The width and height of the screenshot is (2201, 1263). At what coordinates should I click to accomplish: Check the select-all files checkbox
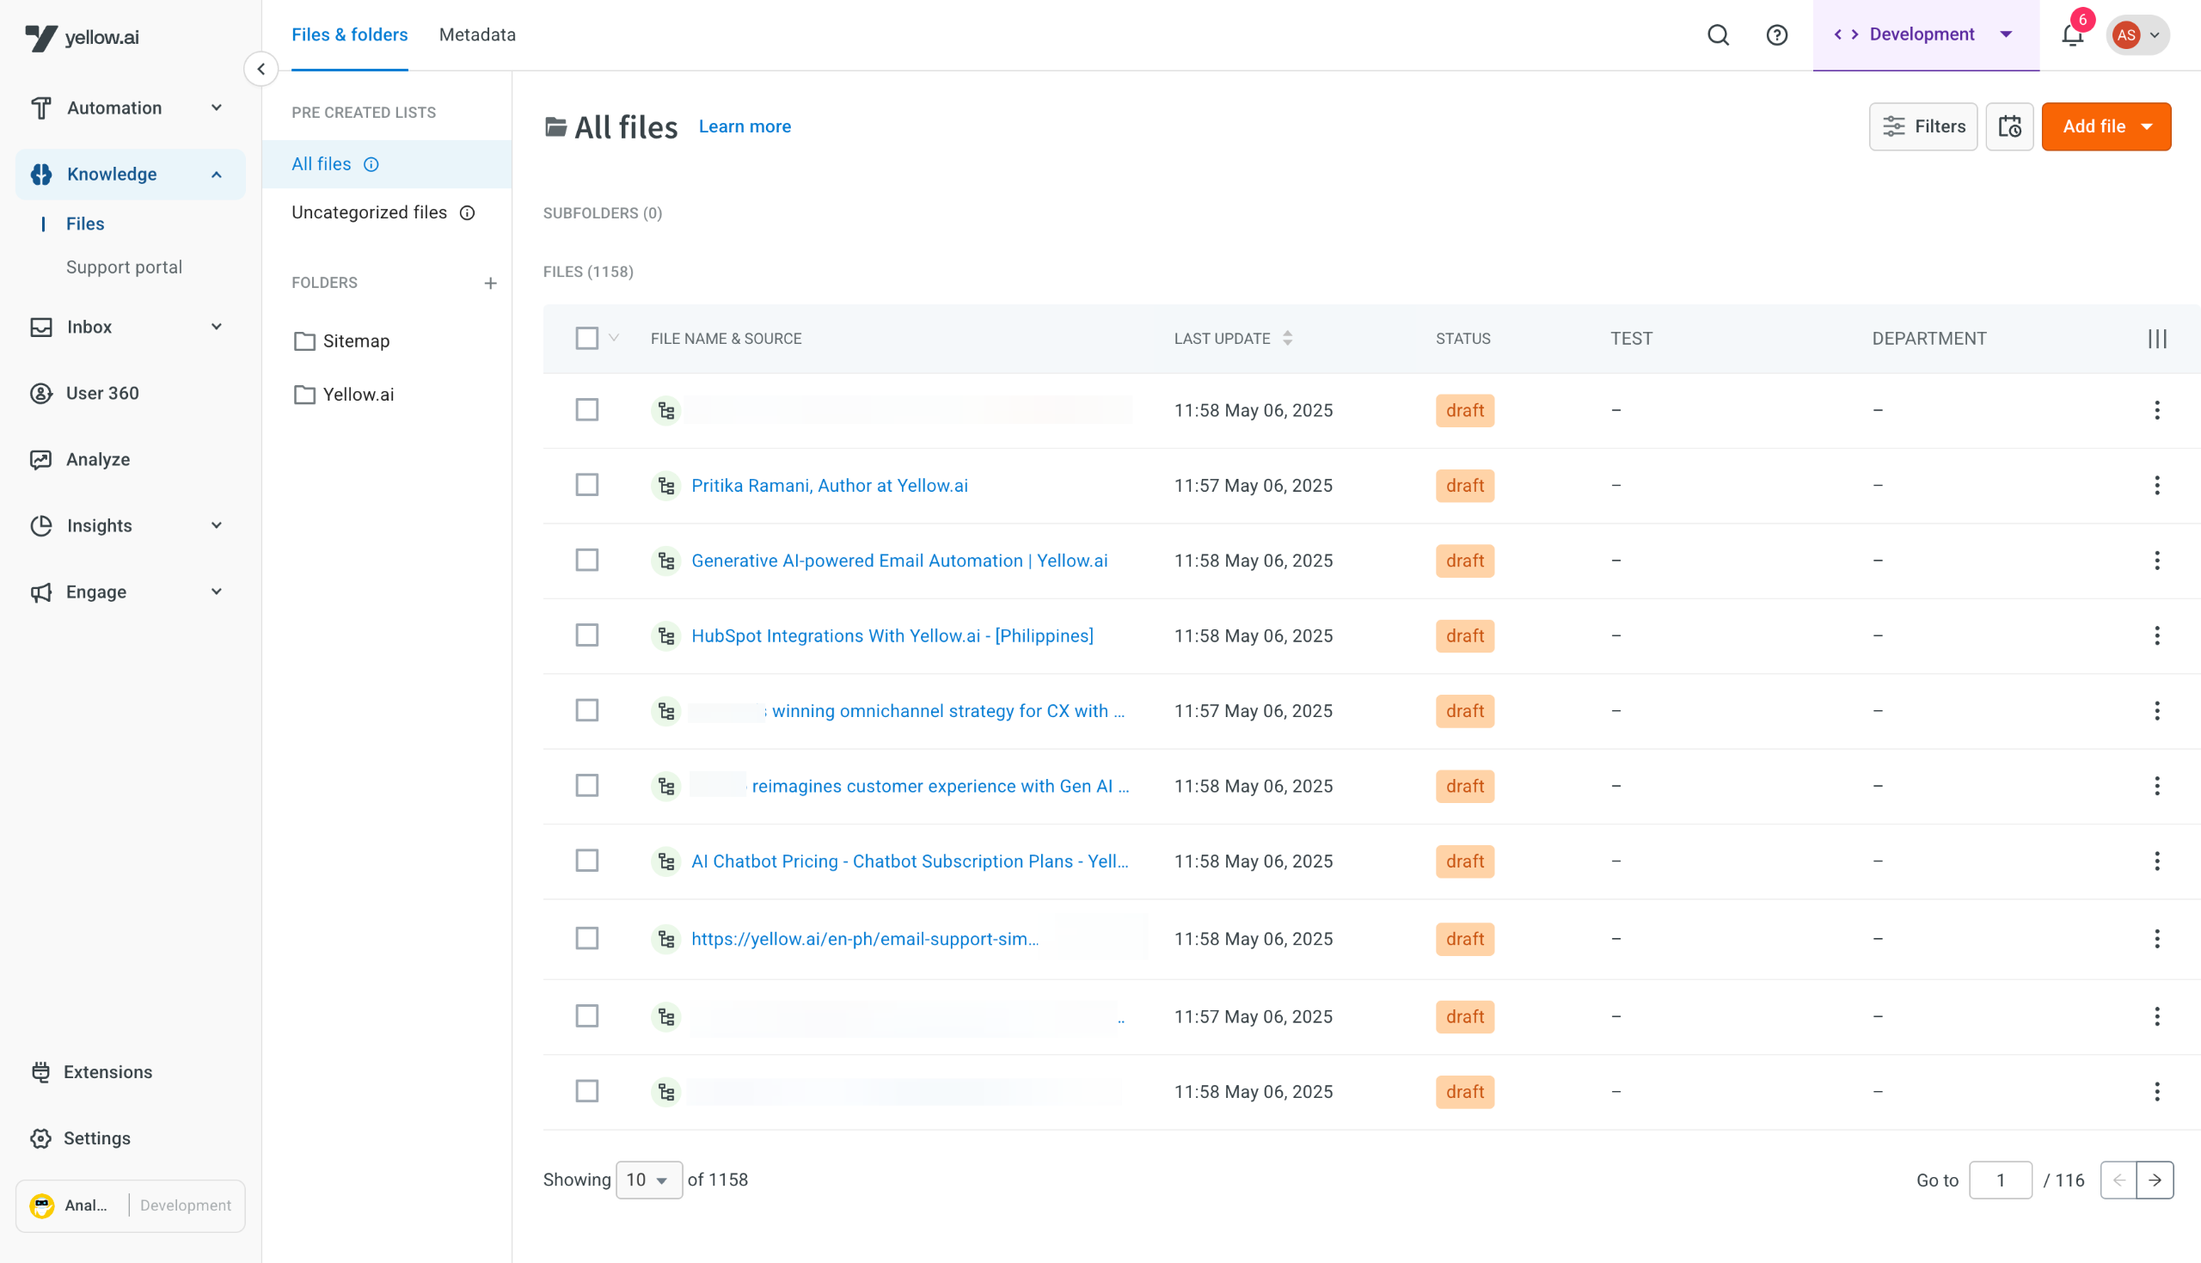tap(587, 338)
